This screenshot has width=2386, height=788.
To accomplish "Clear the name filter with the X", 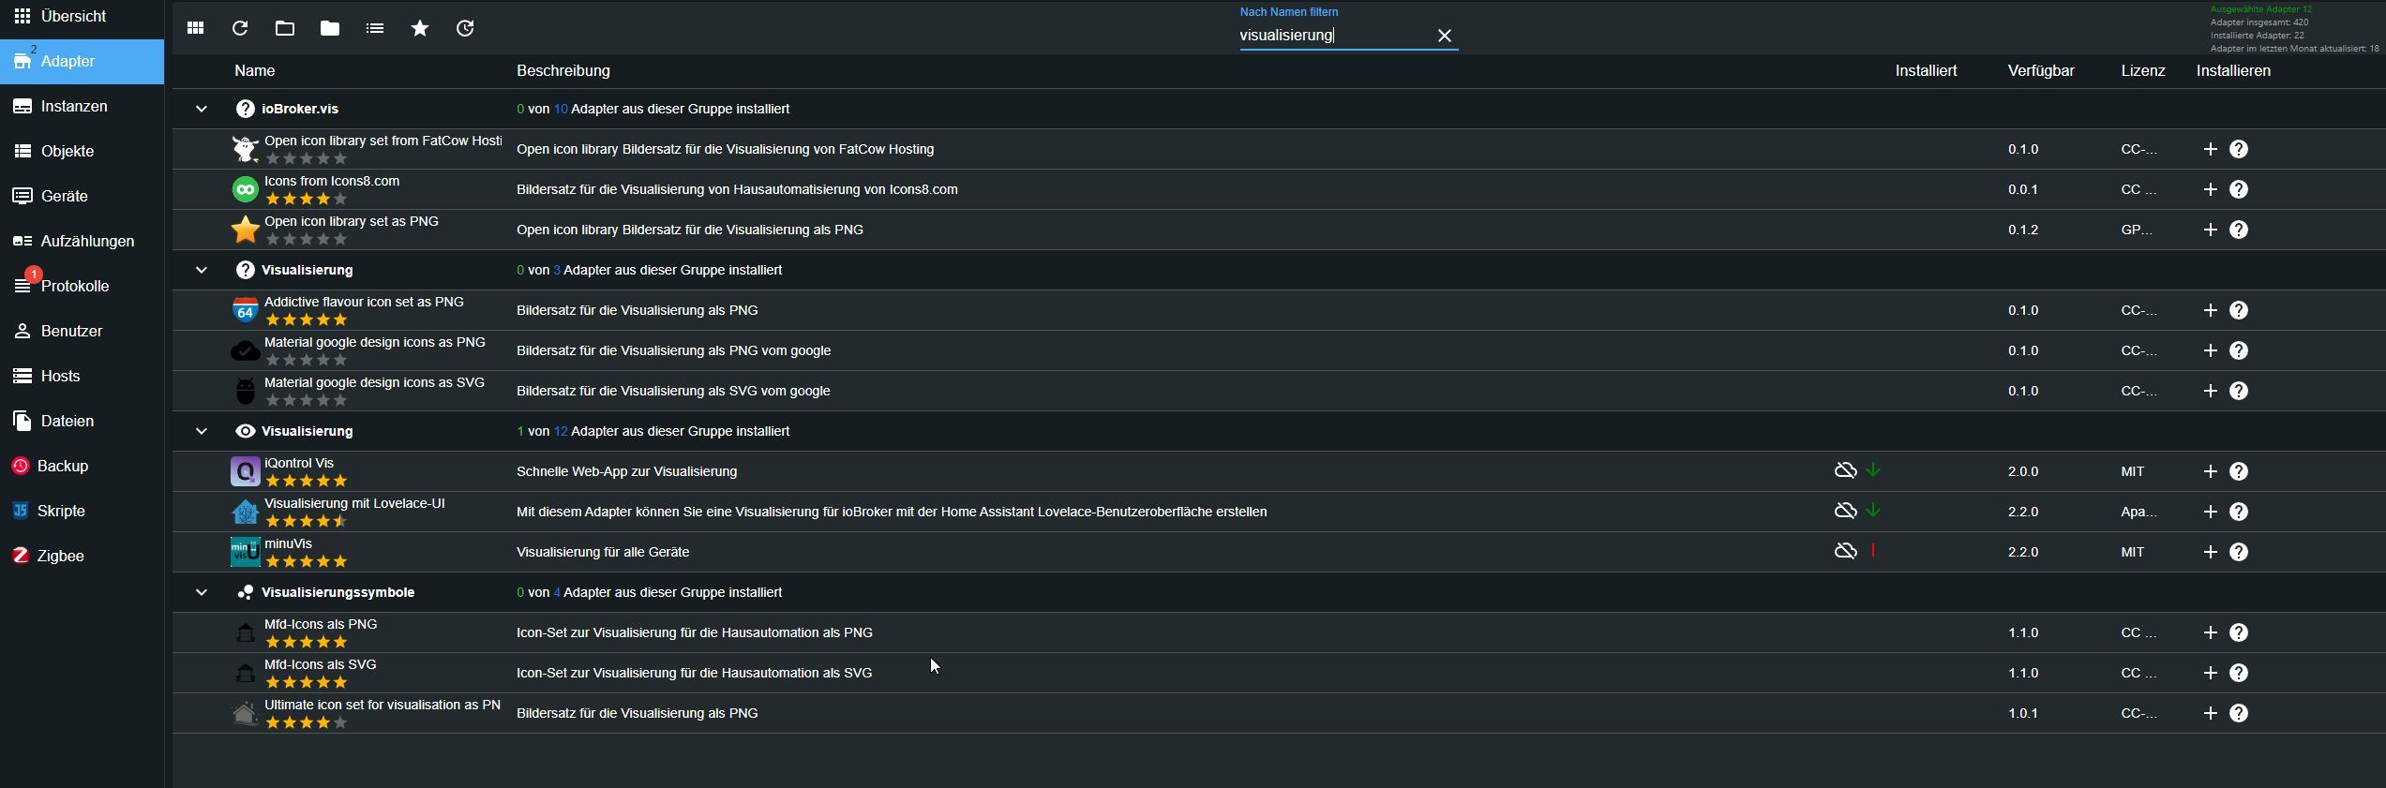I will pos(1444,36).
